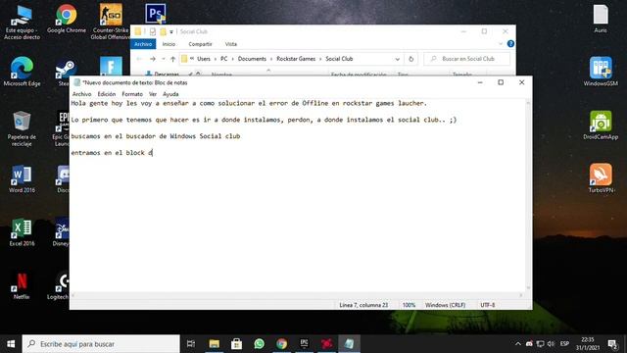
Task: Open Netflix desktop shortcut
Action: click(x=22, y=285)
